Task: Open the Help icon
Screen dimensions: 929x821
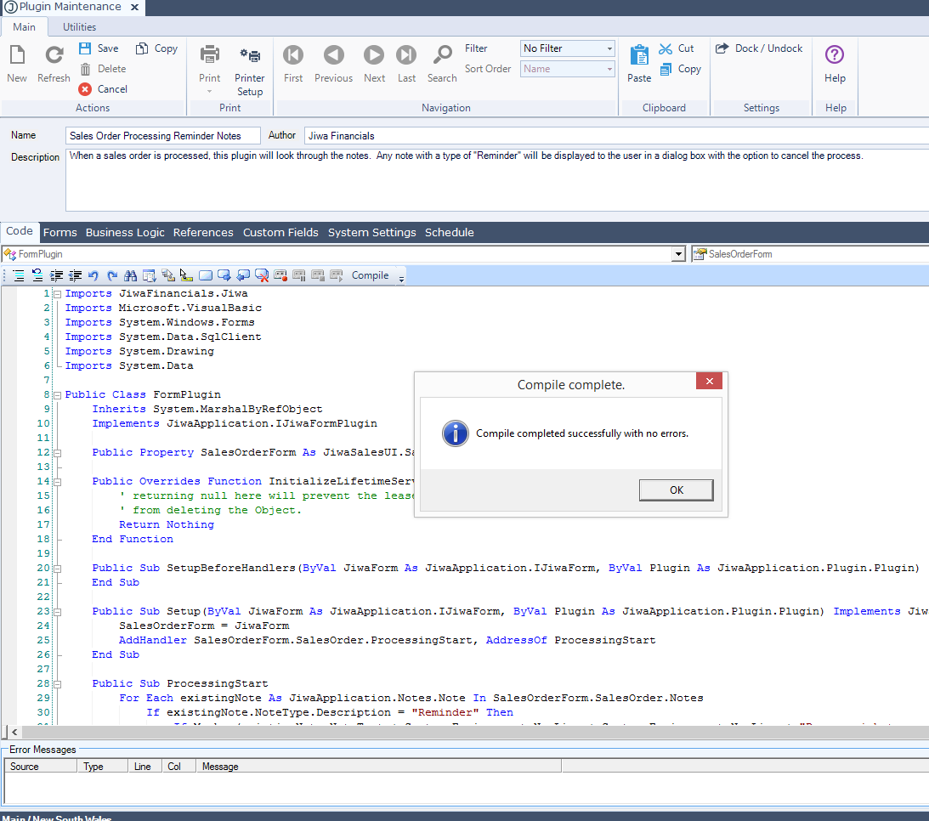Action: pyautogui.click(x=835, y=56)
